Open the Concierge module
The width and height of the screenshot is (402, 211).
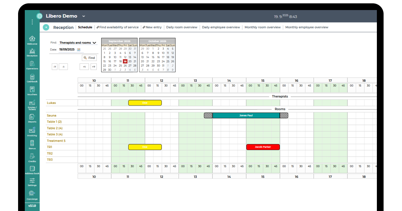[x=32, y=196]
